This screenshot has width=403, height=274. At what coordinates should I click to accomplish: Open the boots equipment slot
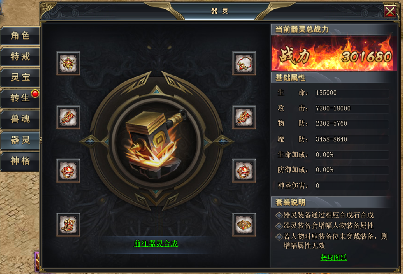tap(68, 225)
